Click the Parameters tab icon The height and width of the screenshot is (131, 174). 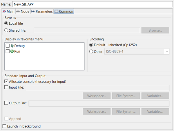pyautogui.click(x=32, y=11)
